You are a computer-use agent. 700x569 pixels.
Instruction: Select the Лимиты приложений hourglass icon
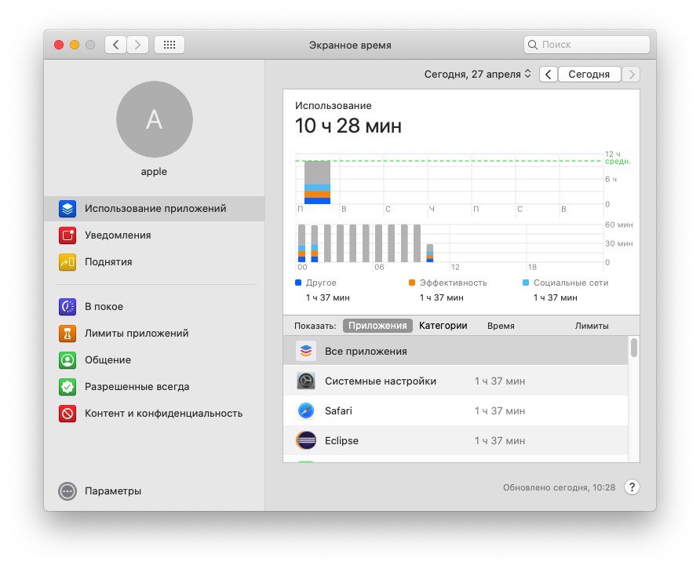[67, 334]
